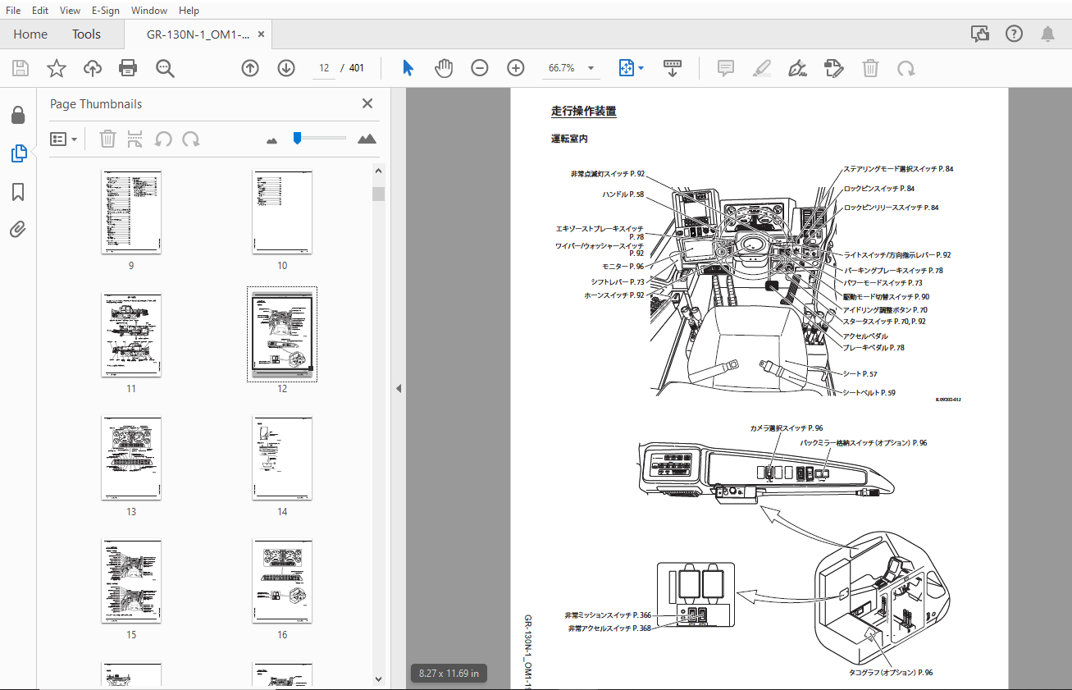
Task: Close the GR-130N-1_OM1 document tab
Action: [x=262, y=34]
